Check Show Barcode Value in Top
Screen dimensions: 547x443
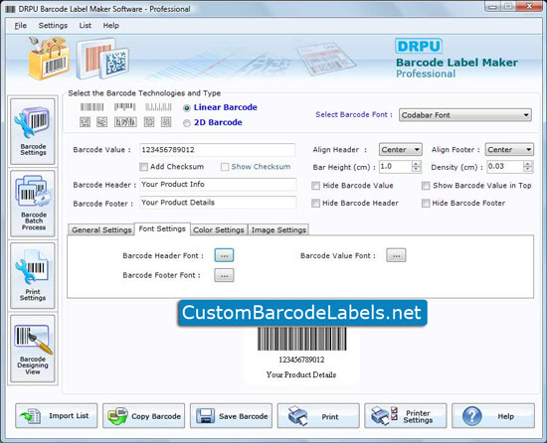[426, 186]
